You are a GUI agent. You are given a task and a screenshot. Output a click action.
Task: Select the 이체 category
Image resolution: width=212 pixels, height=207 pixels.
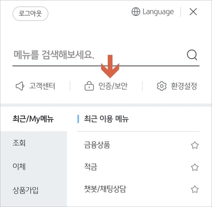[x=33, y=166]
